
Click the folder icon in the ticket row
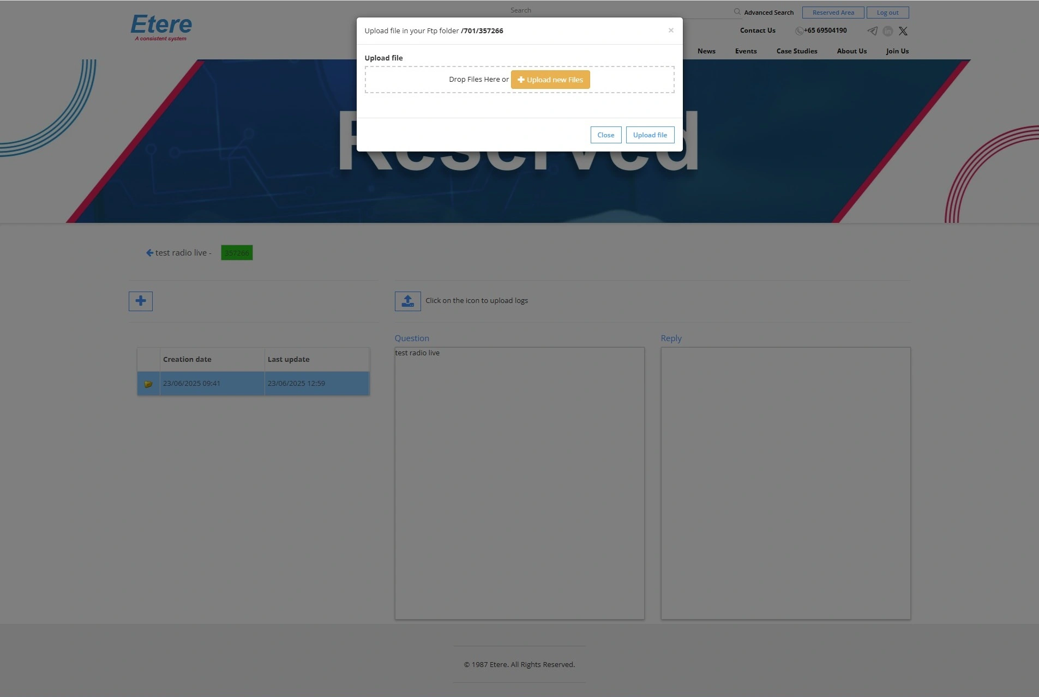[148, 384]
